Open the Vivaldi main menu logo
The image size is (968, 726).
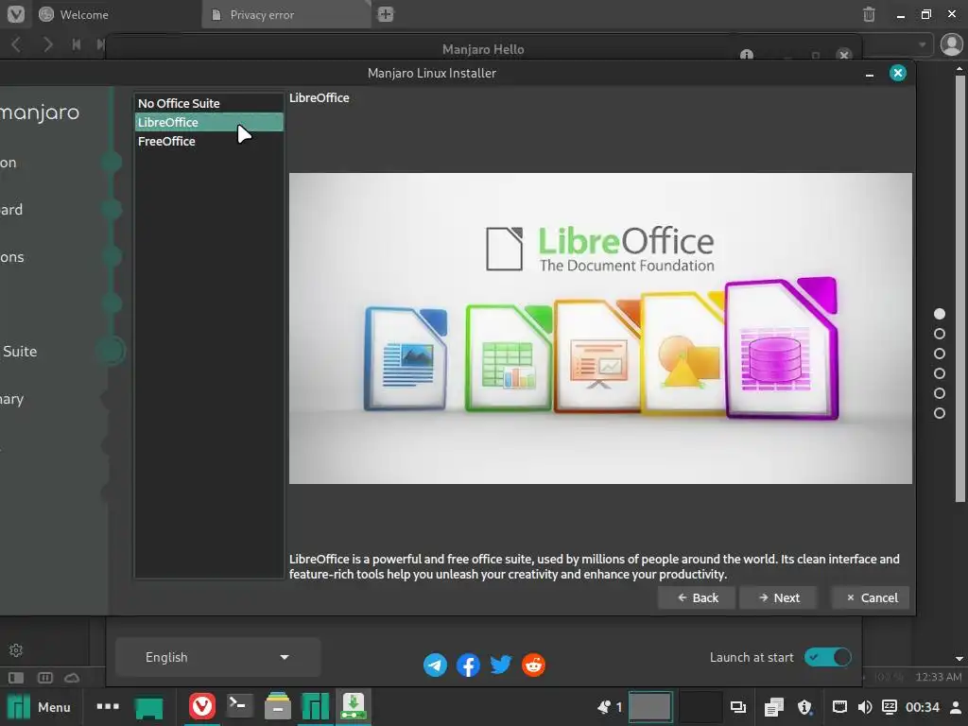pos(16,14)
